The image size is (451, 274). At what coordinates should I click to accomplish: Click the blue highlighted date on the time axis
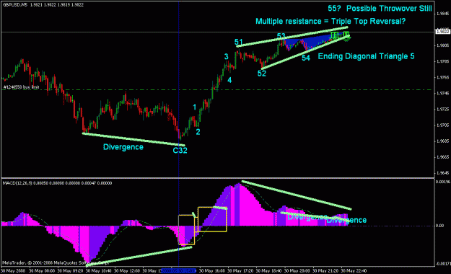(179, 271)
